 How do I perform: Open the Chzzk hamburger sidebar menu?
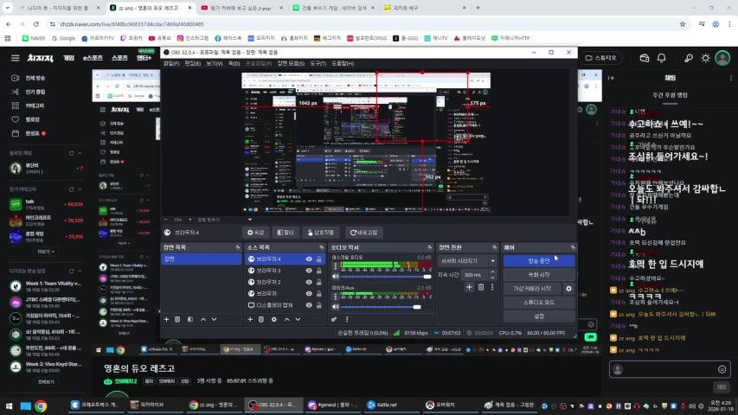click(x=15, y=58)
